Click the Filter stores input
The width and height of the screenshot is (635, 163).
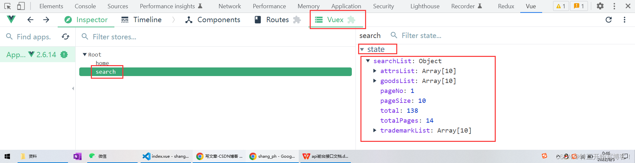pyautogui.click(x=114, y=37)
